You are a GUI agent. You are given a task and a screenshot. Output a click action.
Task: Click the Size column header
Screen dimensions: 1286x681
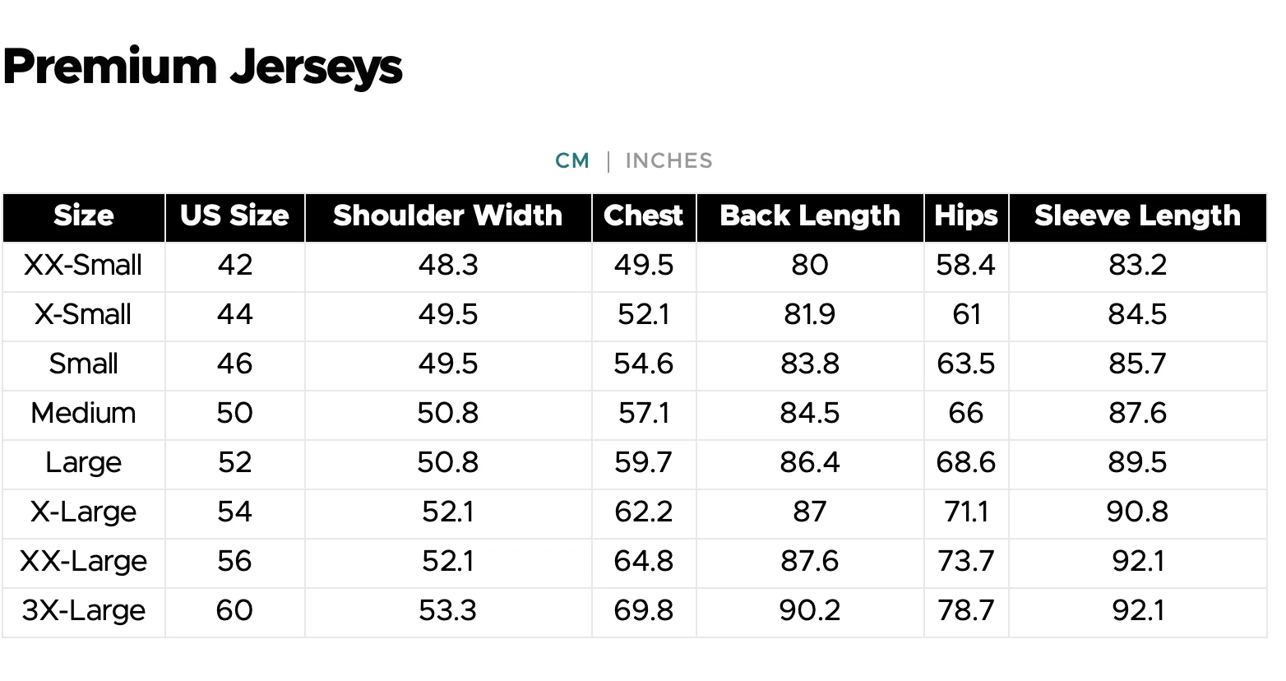tap(83, 216)
